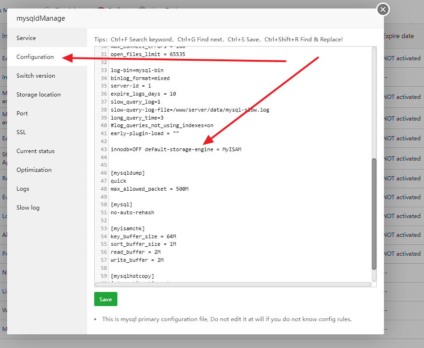Click the key_buffer_size = 64M line
The image size is (424, 348).
coord(143,236)
